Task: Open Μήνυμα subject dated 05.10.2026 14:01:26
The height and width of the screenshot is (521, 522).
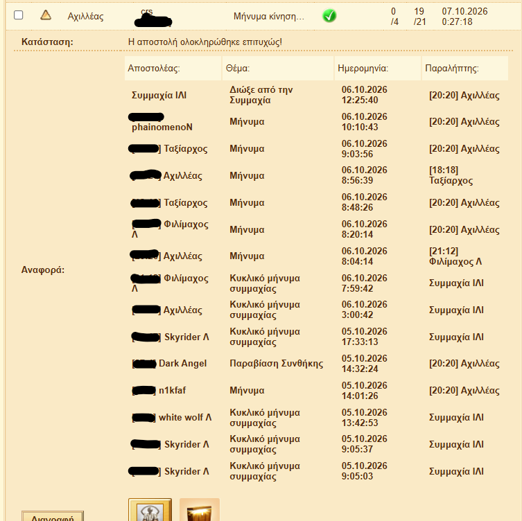Action: pyautogui.click(x=247, y=391)
